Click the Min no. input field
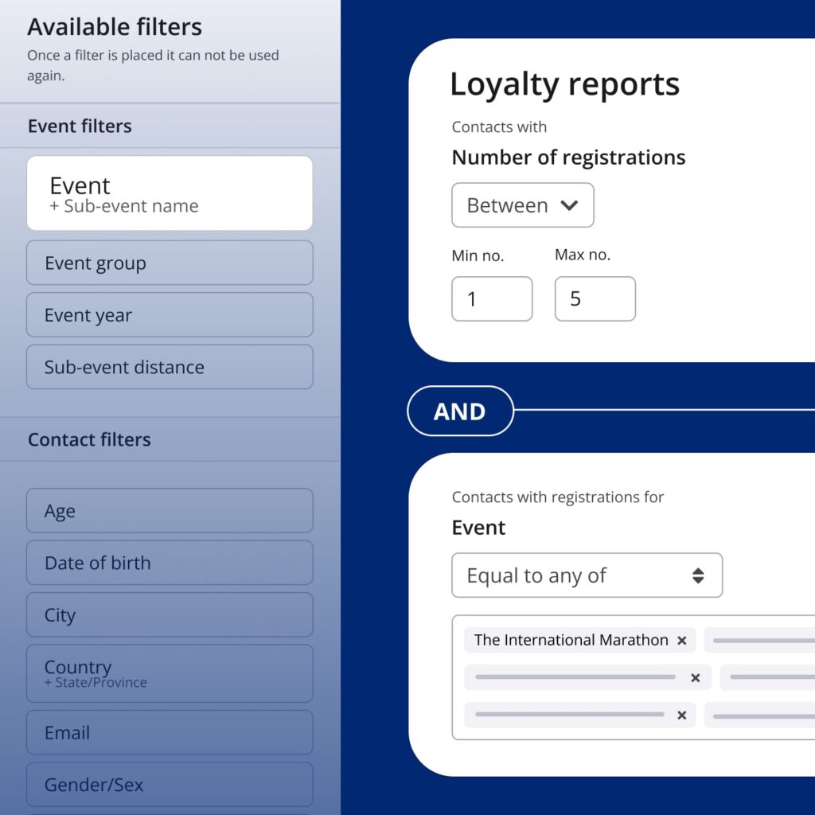This screenshot has height=815, width=815. 492,299
